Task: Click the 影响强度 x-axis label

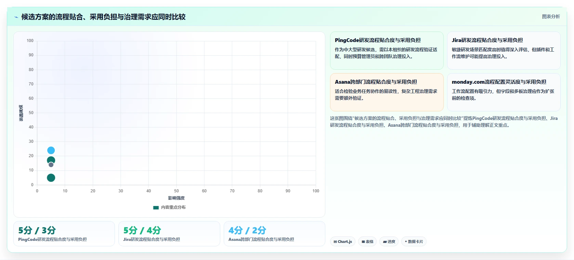Action: click(176, 198)
